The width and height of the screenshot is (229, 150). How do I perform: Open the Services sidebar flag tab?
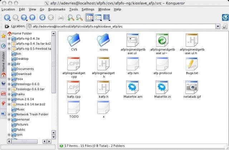[3, 103]
